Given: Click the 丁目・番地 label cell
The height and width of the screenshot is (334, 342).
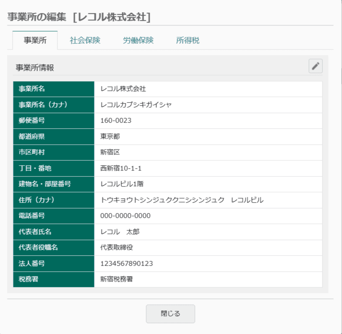Looking at the screenshot, I should 54,168.
